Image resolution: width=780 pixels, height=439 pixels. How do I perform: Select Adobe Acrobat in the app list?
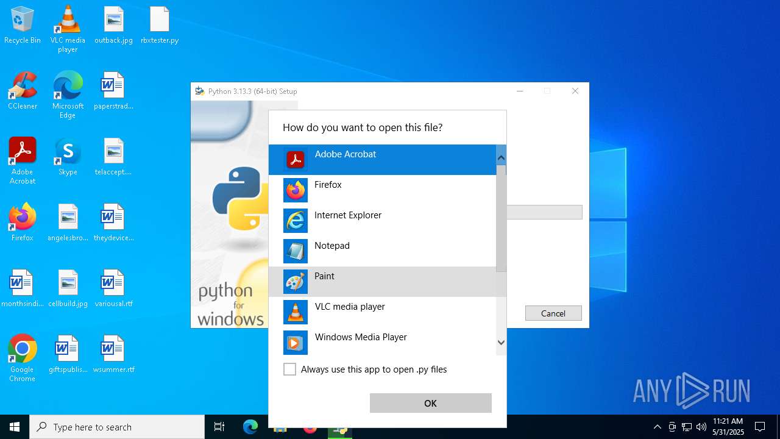coord(383,160)
